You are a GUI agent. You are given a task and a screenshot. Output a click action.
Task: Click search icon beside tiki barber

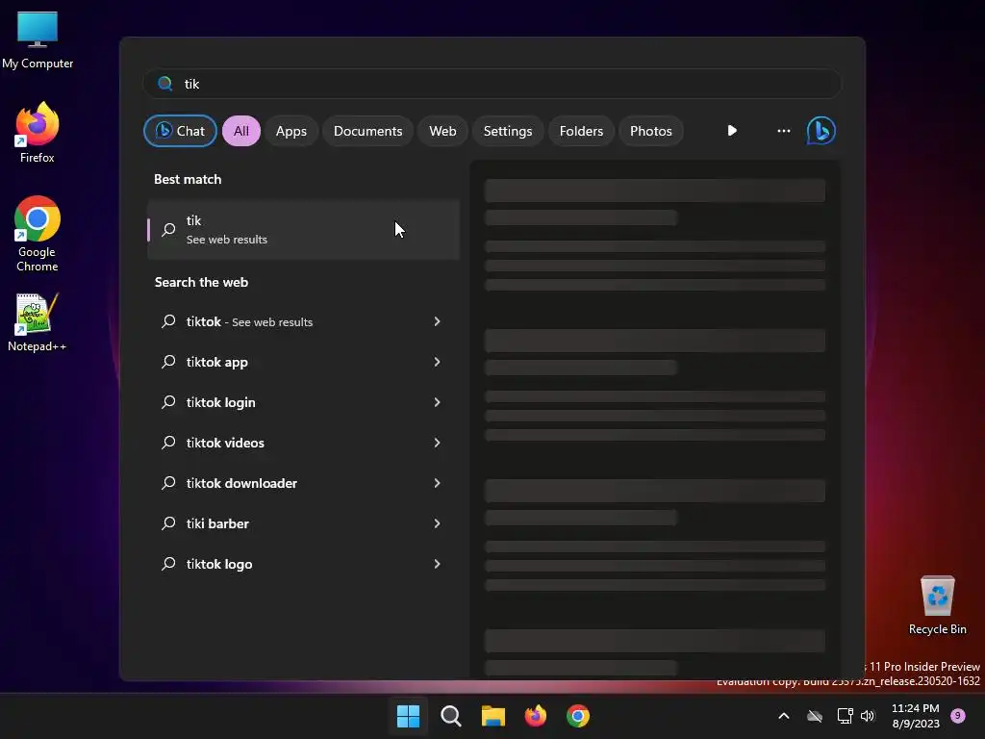tap(168, 523)
